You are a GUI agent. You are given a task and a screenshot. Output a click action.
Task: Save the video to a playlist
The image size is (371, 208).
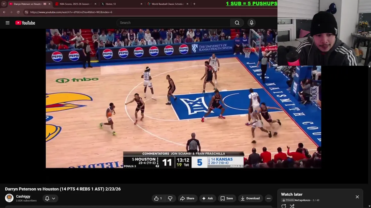226,198
